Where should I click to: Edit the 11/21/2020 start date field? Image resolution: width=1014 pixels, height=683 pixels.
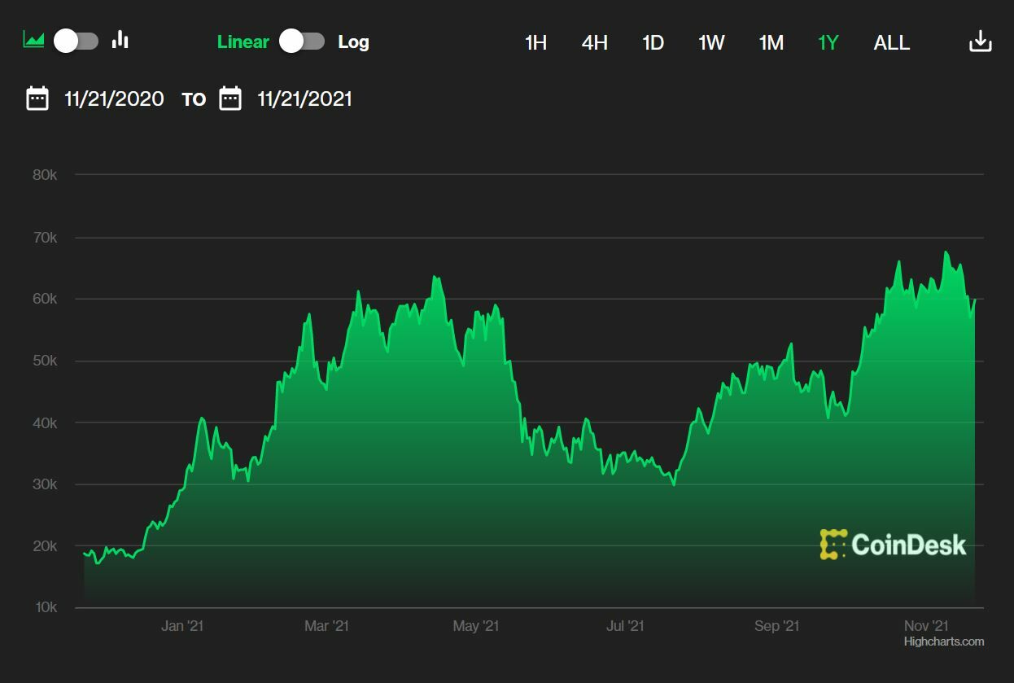[114, 99]
